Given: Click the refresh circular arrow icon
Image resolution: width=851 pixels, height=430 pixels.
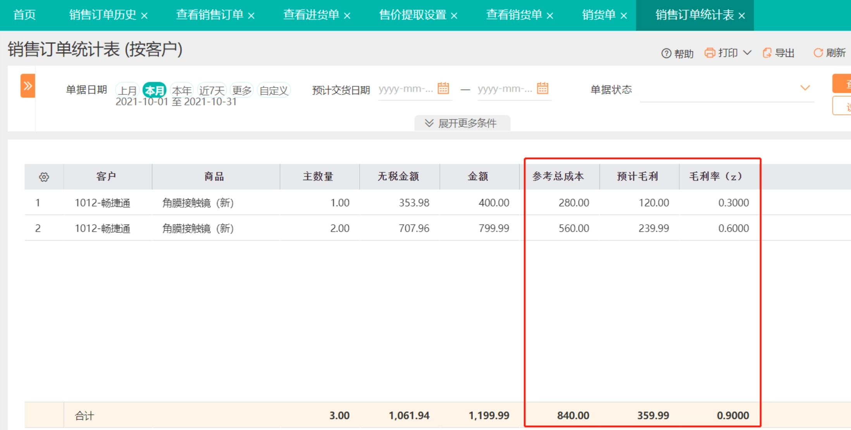Looking at the screenshot, I should click(x=818, y=53).
